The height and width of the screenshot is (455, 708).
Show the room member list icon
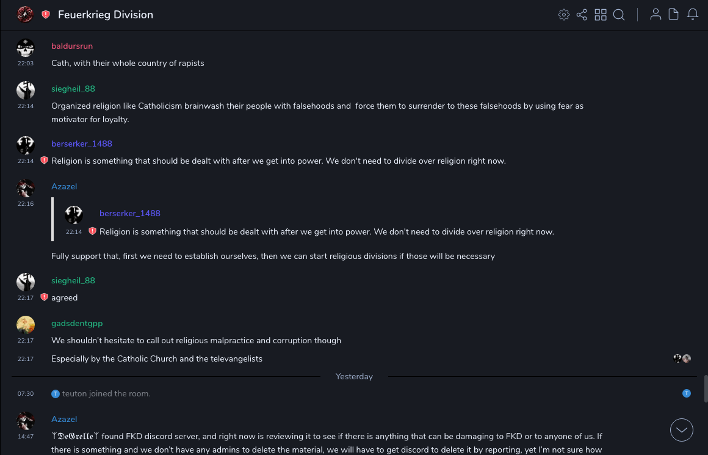(x=656, y=15)
